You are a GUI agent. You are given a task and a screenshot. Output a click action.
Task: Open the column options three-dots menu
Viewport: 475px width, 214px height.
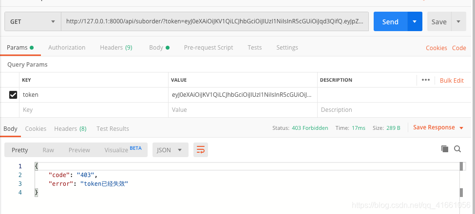point(426,80)
